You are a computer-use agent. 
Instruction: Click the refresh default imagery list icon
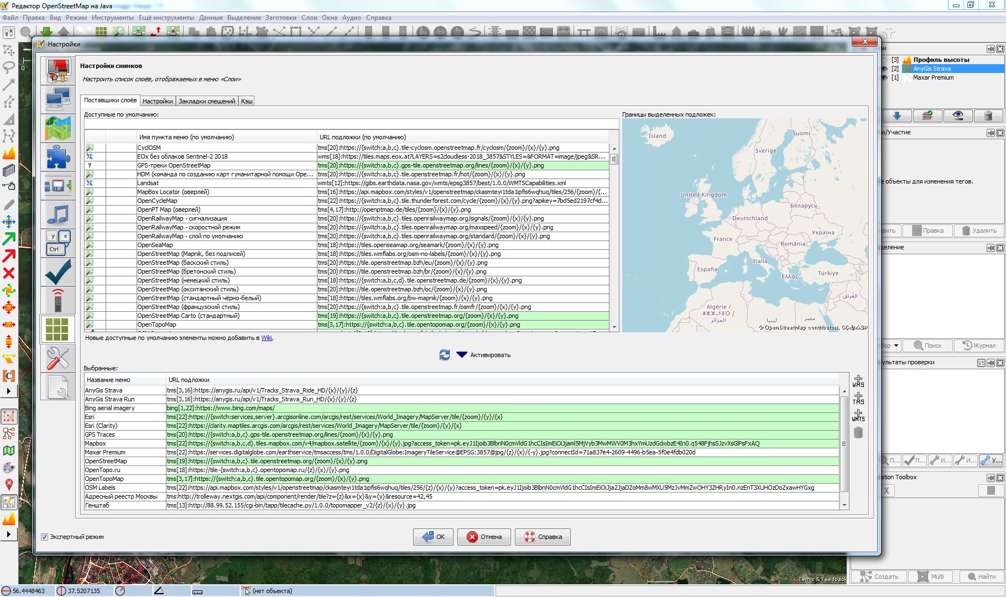(x=445, y=355)
